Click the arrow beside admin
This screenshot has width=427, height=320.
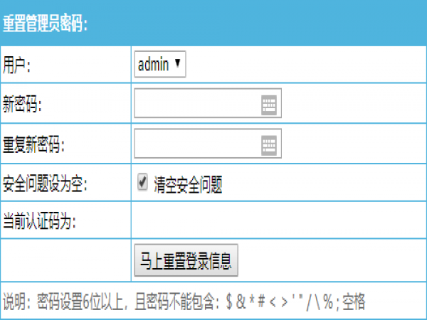click(178, 65)
